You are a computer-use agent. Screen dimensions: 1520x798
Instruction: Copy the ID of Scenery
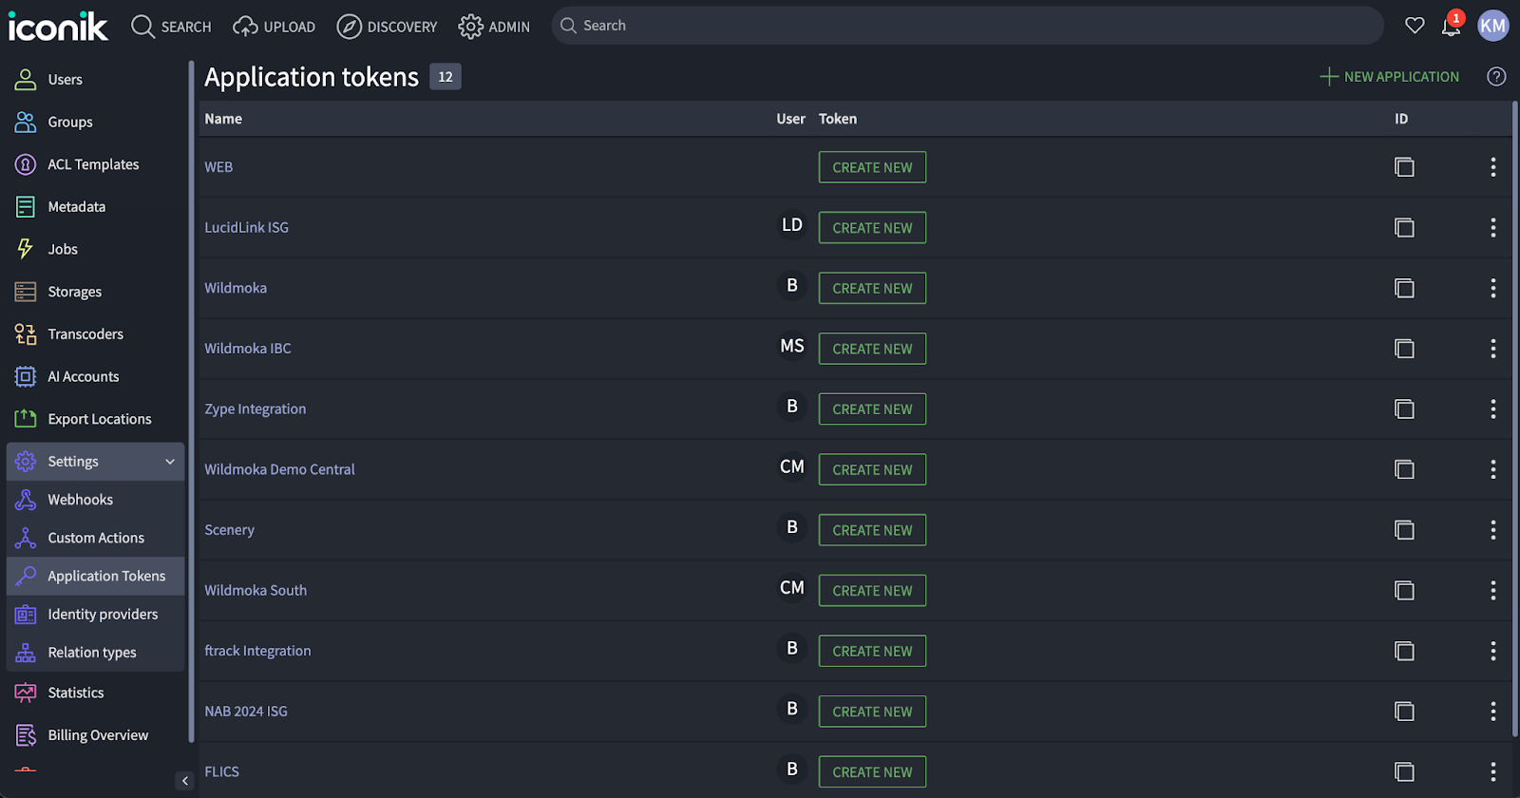(x=1404, y=530)
